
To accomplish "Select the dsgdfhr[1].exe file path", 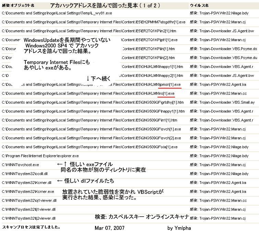I will 94,22.
